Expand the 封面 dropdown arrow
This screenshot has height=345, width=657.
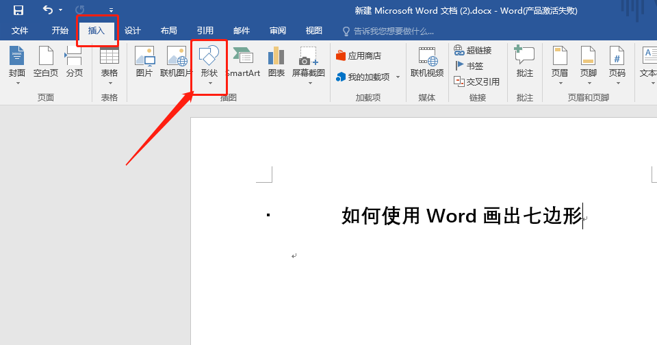18,83
